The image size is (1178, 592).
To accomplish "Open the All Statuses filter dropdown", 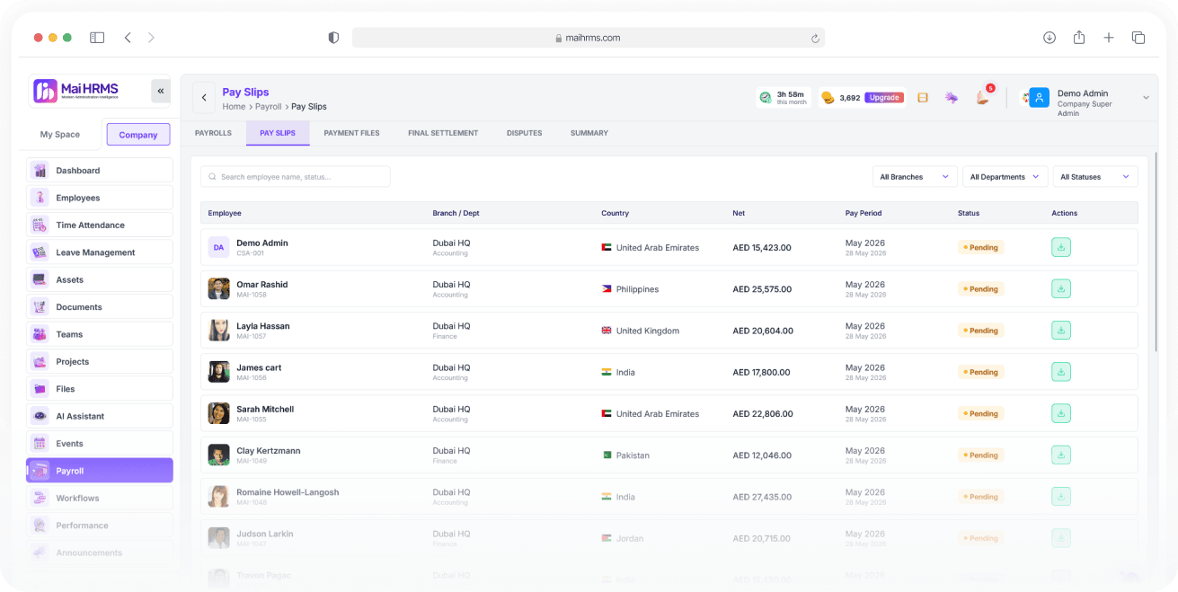I will (1095, 177).
